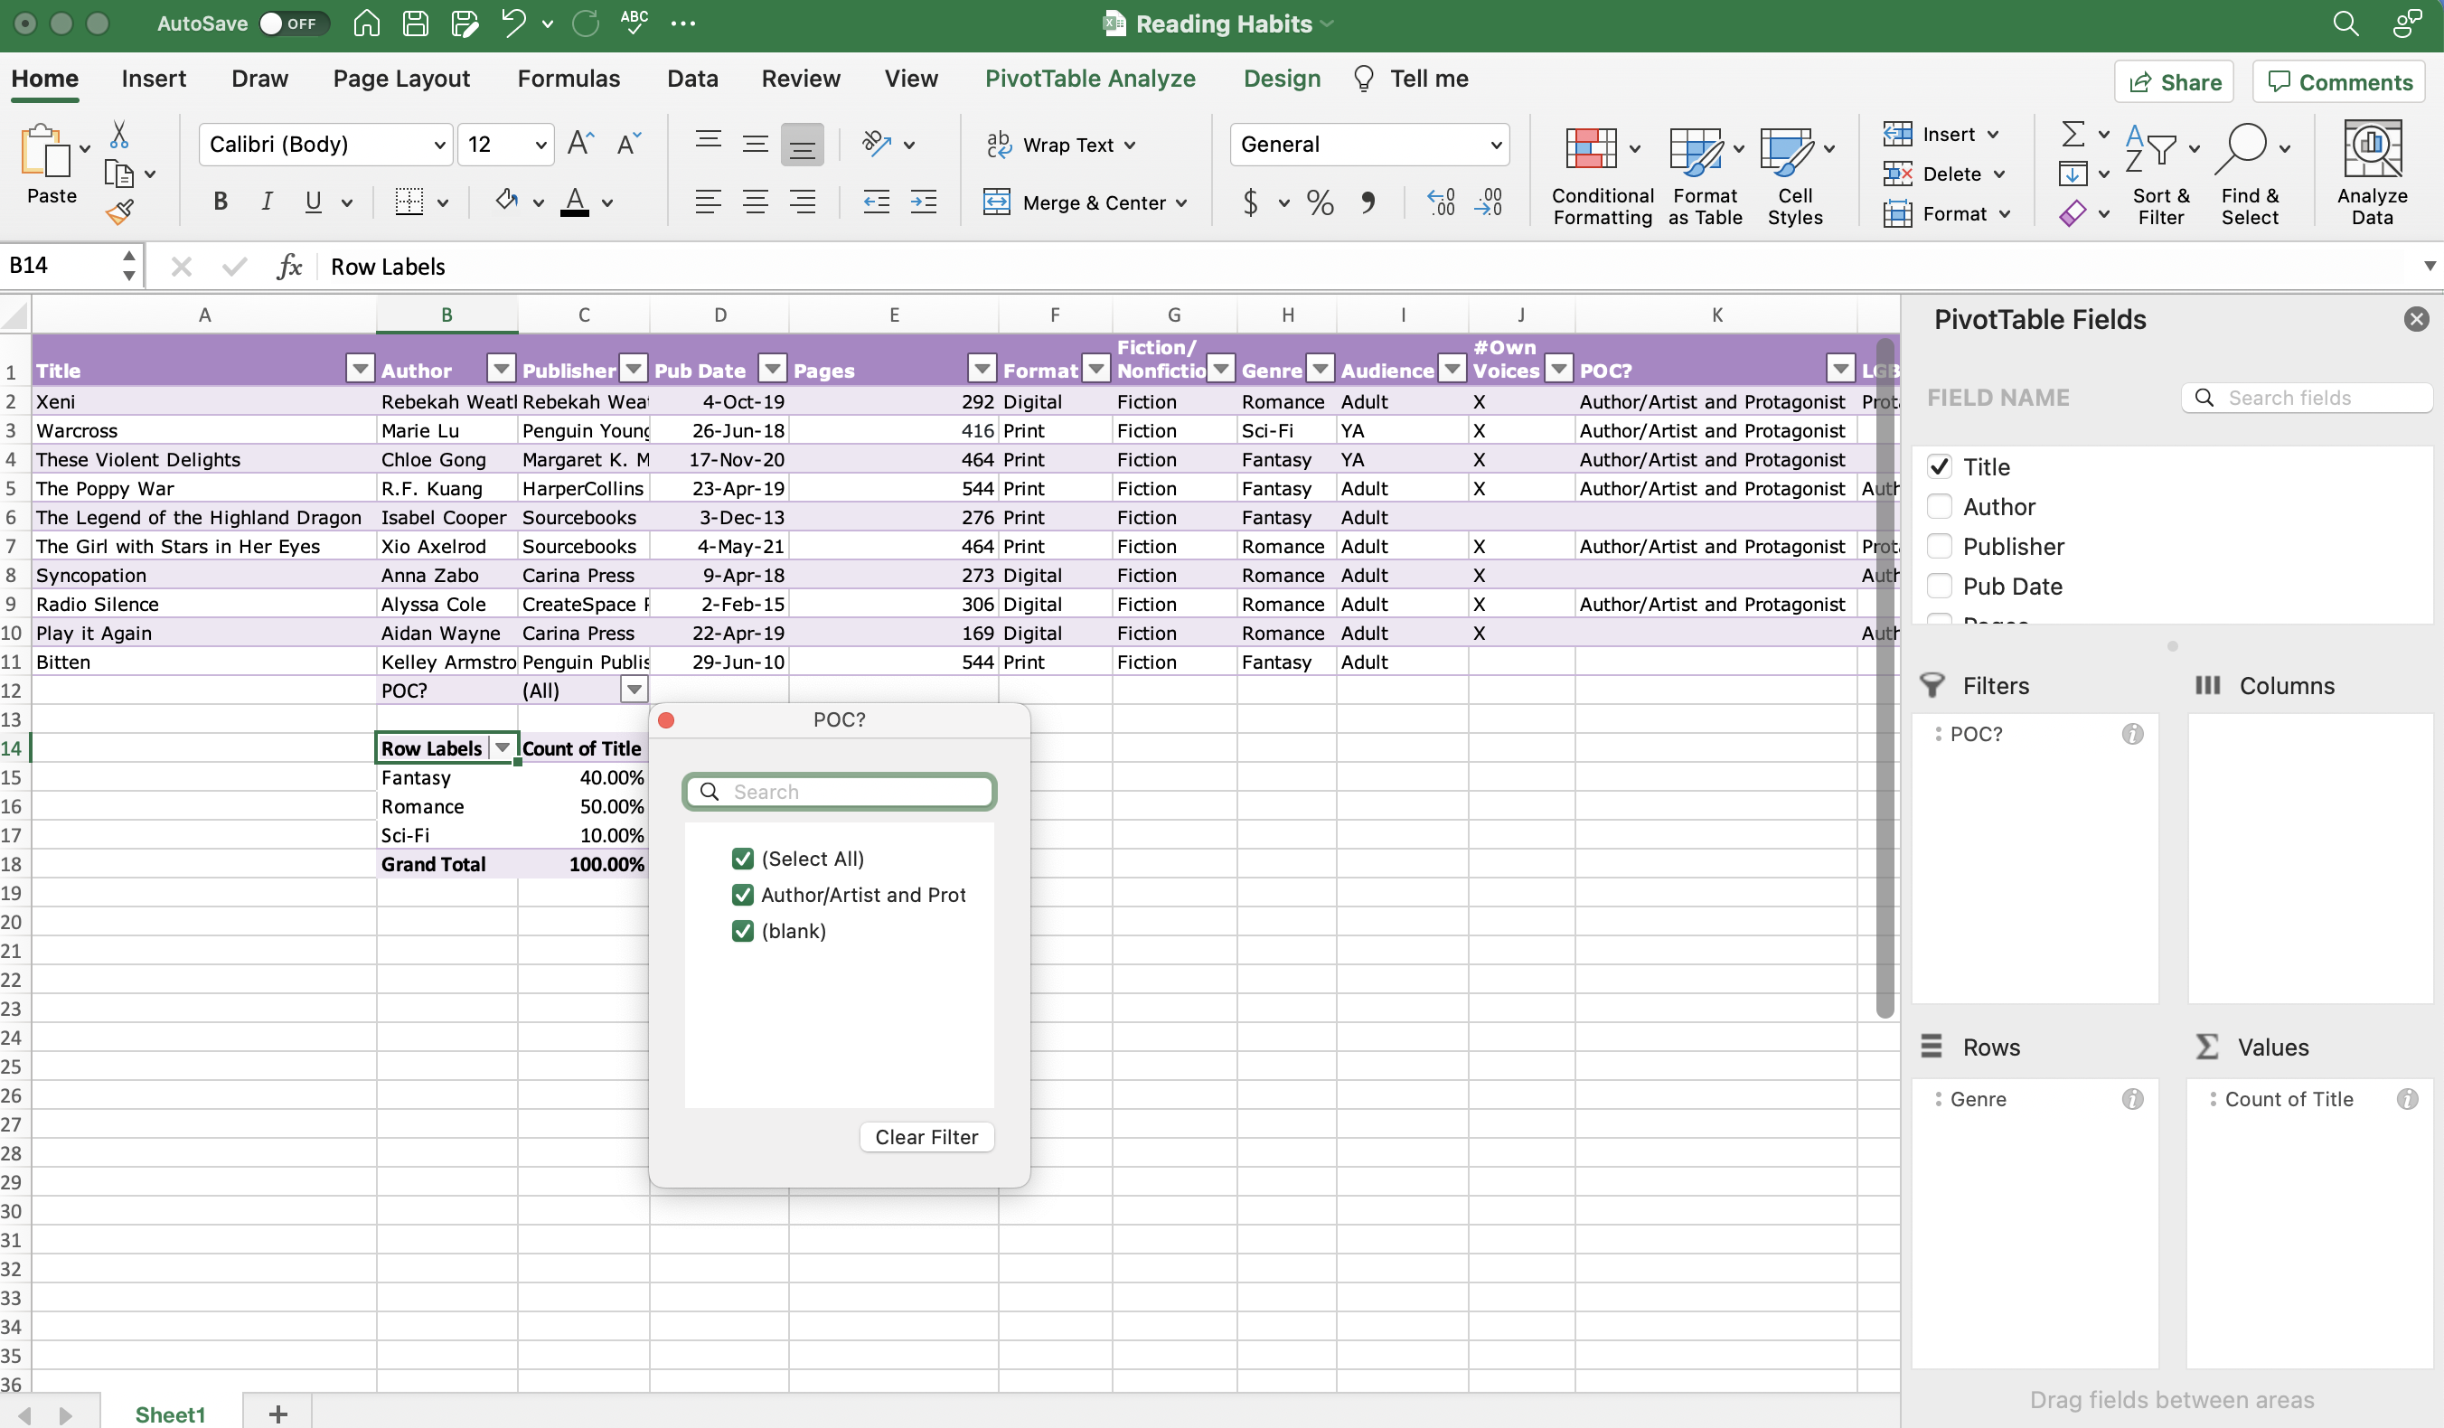Image resolution: width=2444 pixels, height=1428 pixels.
Task: Click the Clear Filter button
Action: (925, 1135)
